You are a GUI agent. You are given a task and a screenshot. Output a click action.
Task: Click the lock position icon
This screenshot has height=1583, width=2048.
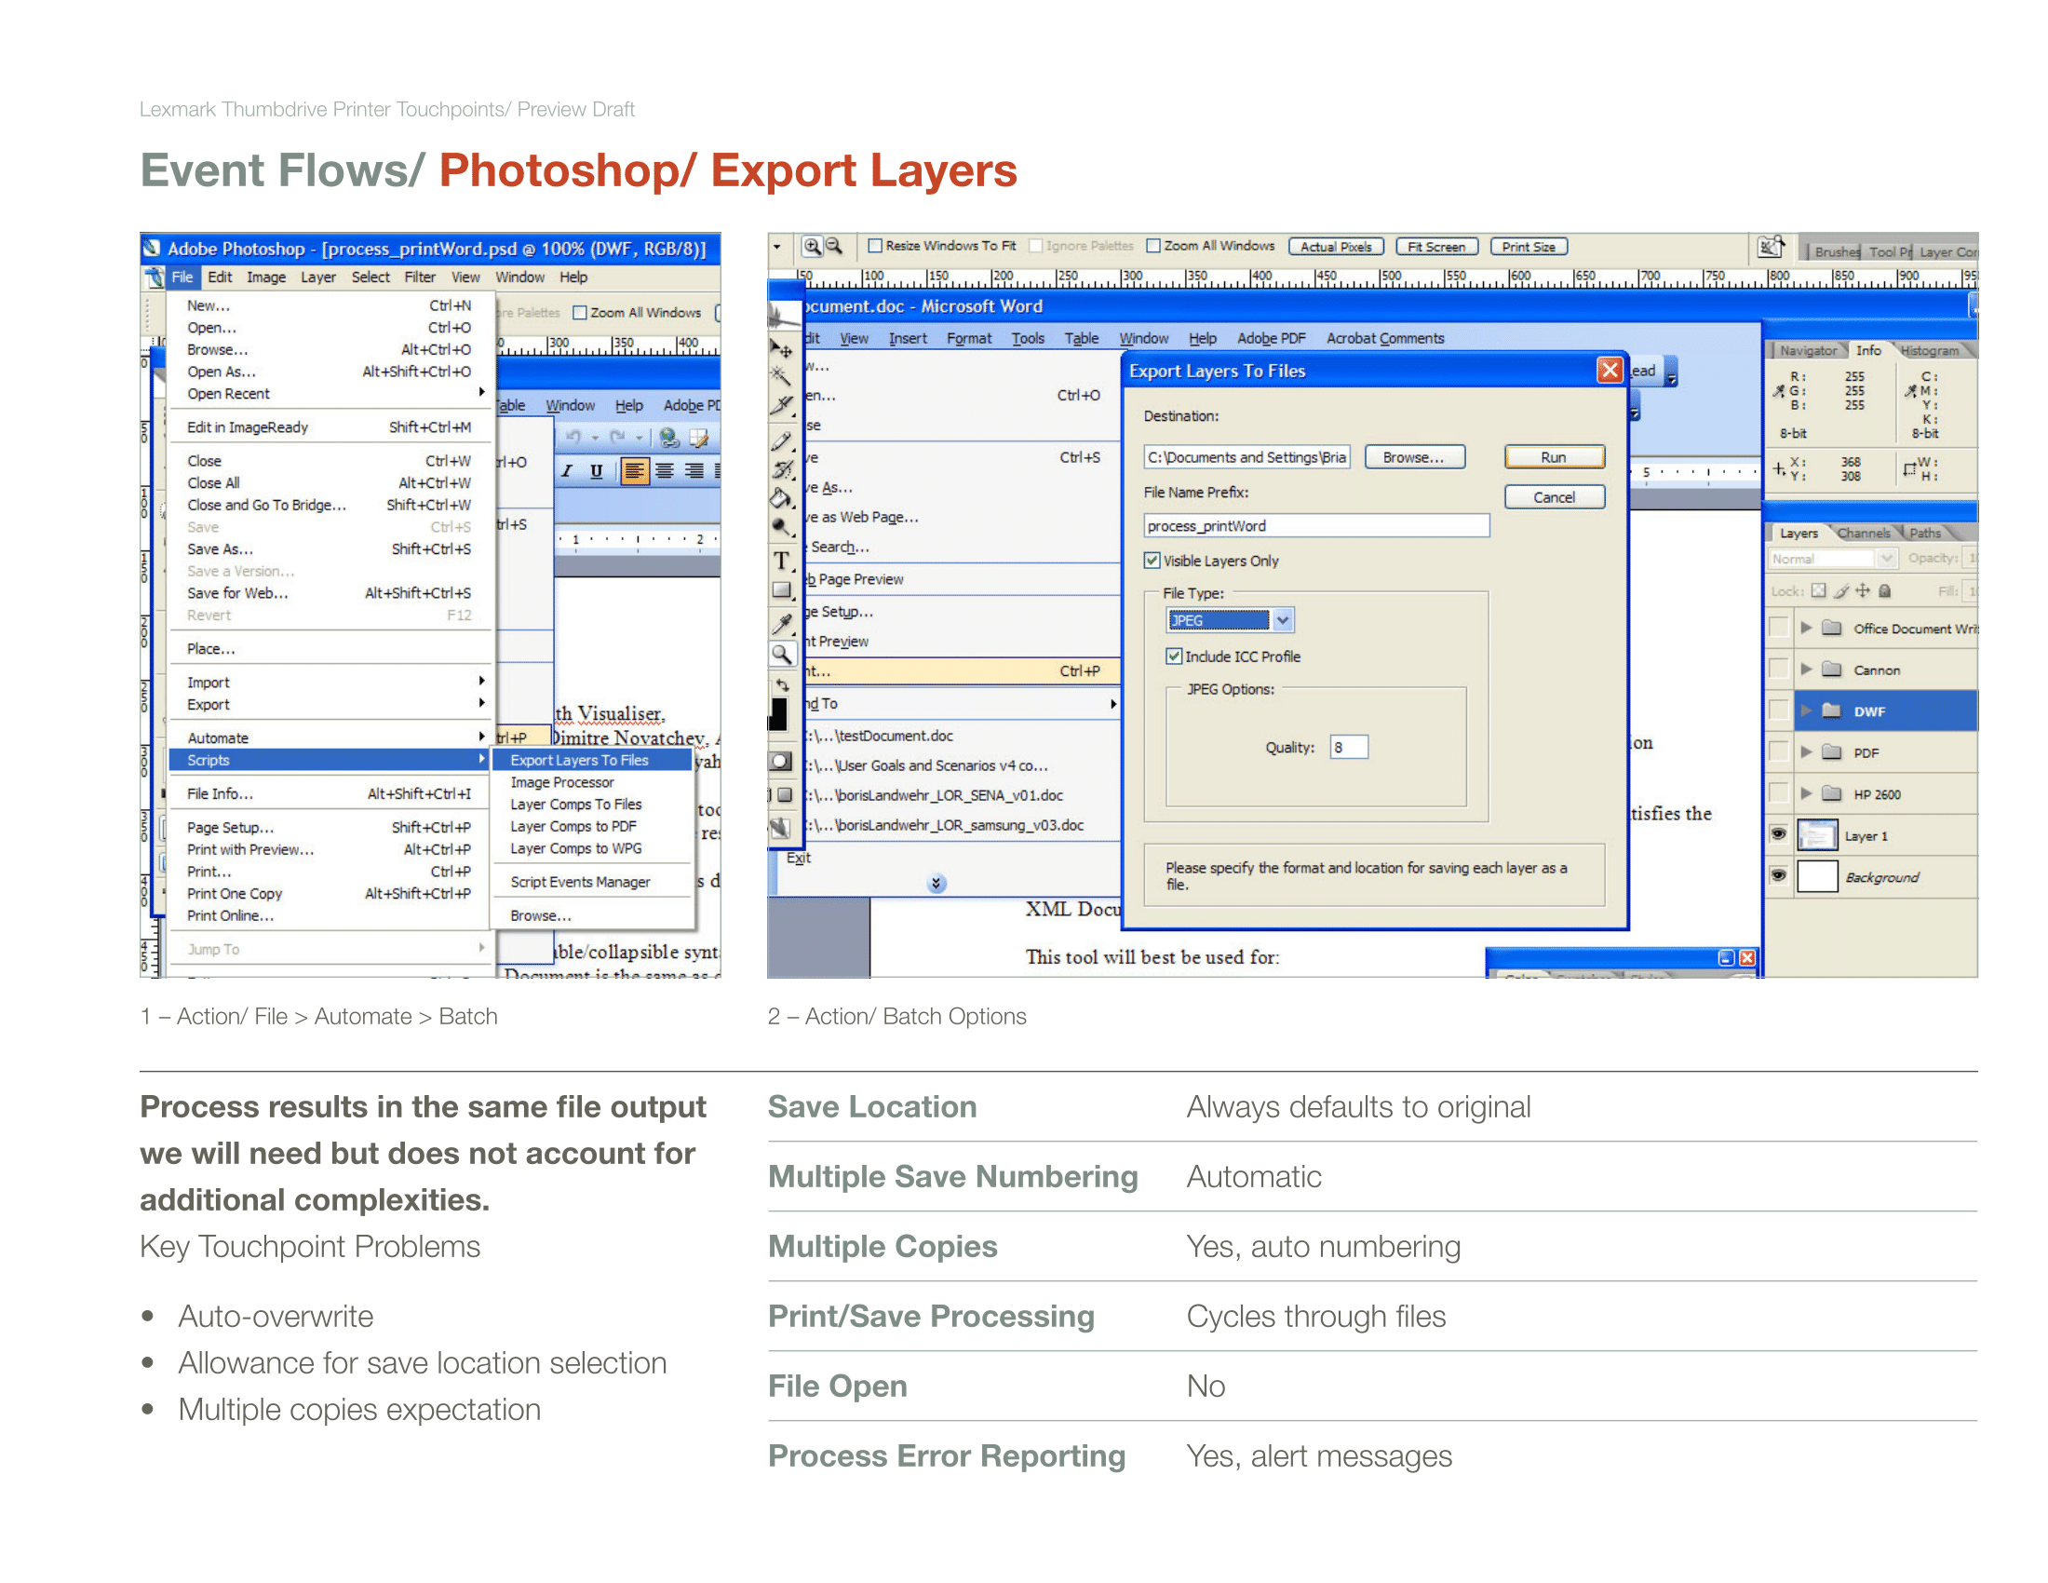coord(1863,590)
